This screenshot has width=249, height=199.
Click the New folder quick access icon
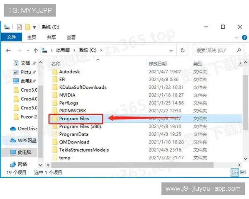point(28,27)
